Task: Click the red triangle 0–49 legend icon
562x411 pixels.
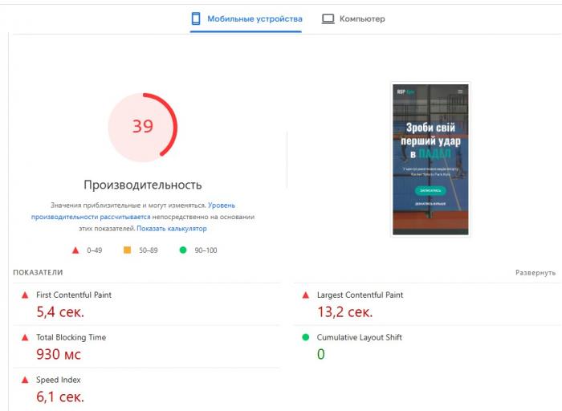Action: 75,250
